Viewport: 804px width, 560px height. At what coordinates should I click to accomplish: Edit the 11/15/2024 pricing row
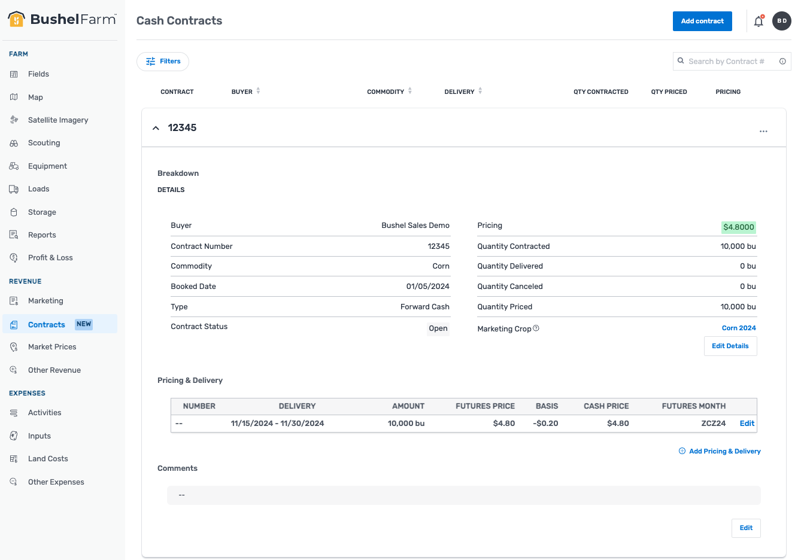pos(747,423)
